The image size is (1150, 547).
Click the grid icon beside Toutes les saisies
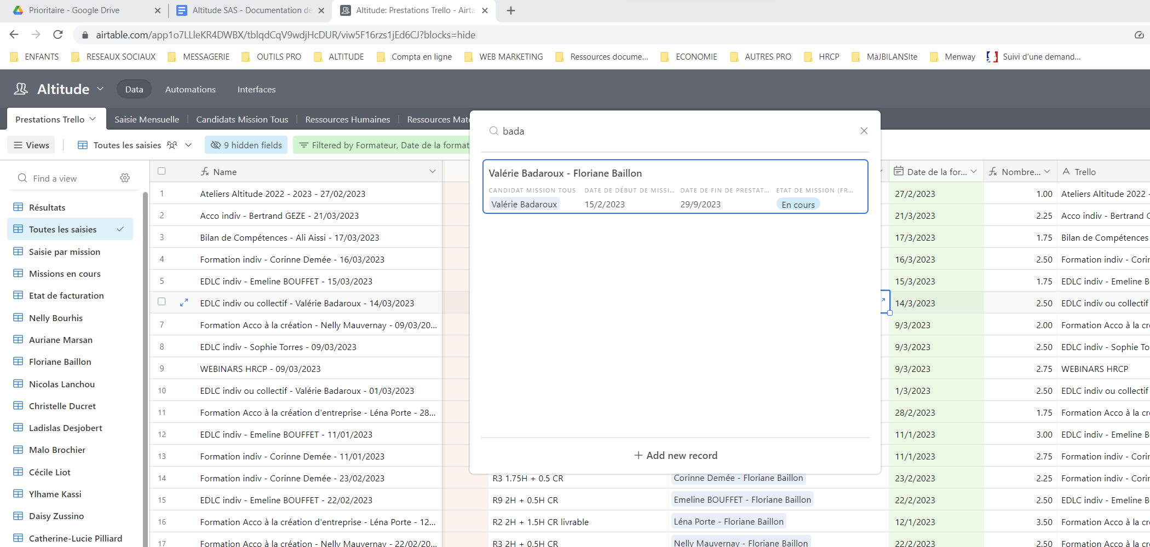(83, 145)
